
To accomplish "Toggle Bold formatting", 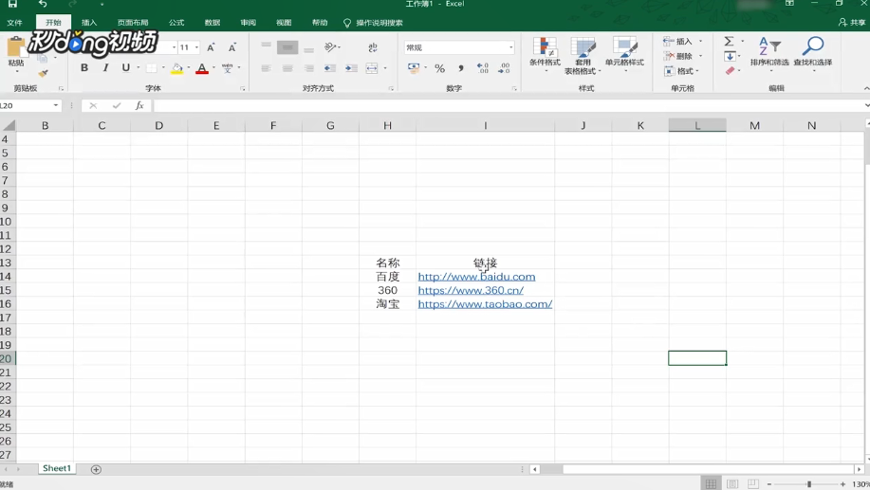I will 84,67.
